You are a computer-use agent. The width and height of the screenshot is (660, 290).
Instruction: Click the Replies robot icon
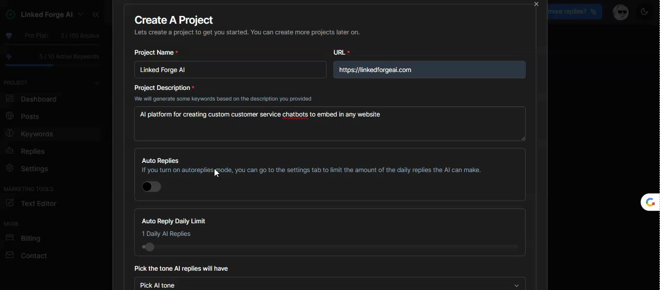pyautogui.click(x=10, y=151)
